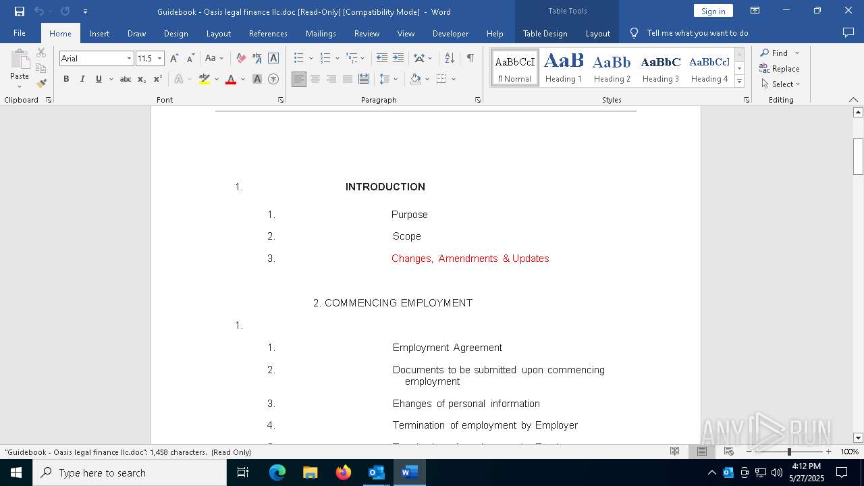The width and height of the screenshot is (864, 486).
Task: Expand the numbering list dropdown arrow
Action: (x=337, y=59)
